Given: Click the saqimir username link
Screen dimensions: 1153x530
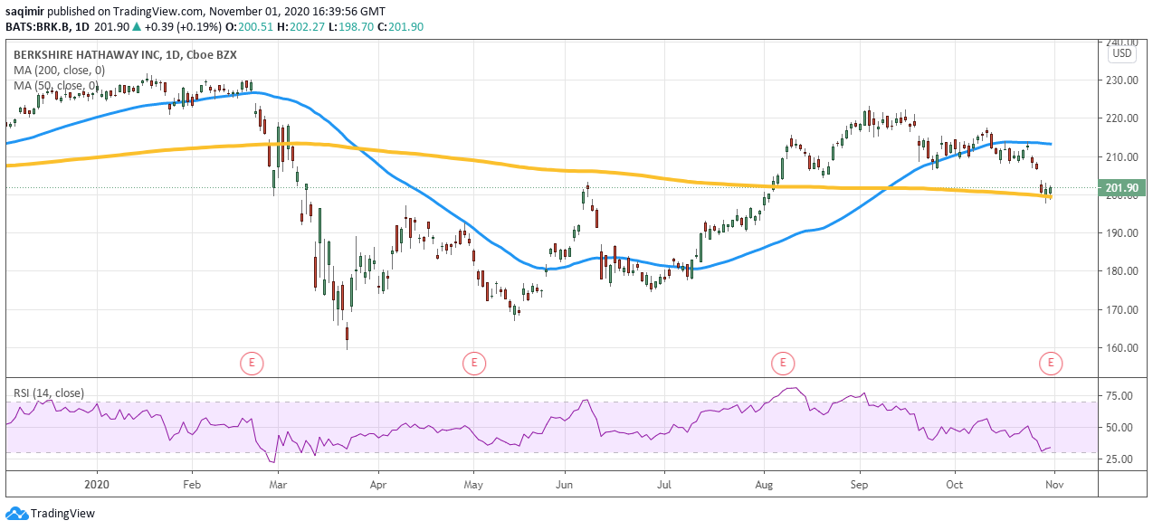Looking at the screenshot, I should (26, 11).
